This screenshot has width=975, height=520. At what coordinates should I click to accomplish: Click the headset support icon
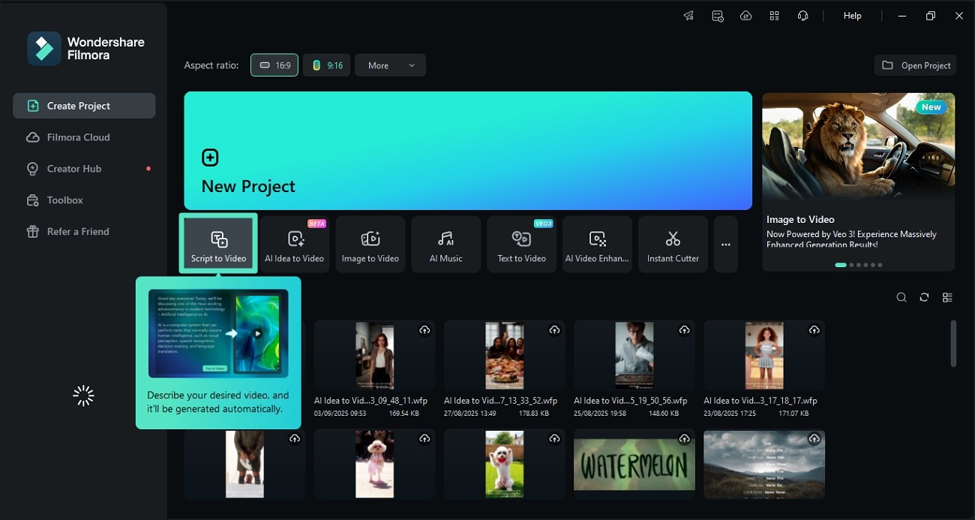pos(803,16)
